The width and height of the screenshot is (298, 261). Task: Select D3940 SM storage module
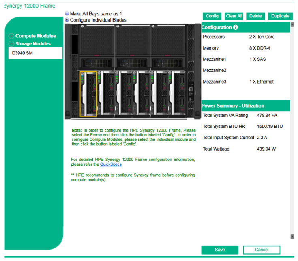tap(35, 53)
